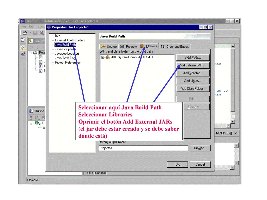Viewport: 267px width, 200px height.
Task: Click the open project folder icon in Navigator
Action: click(x=35, y=53)
